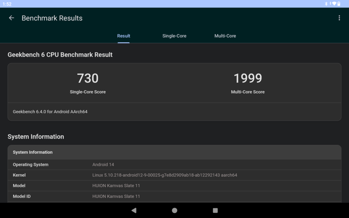Tap the Kernel row label
The width and height of the screenshot is (349, 218).
(x=19, y=175)
